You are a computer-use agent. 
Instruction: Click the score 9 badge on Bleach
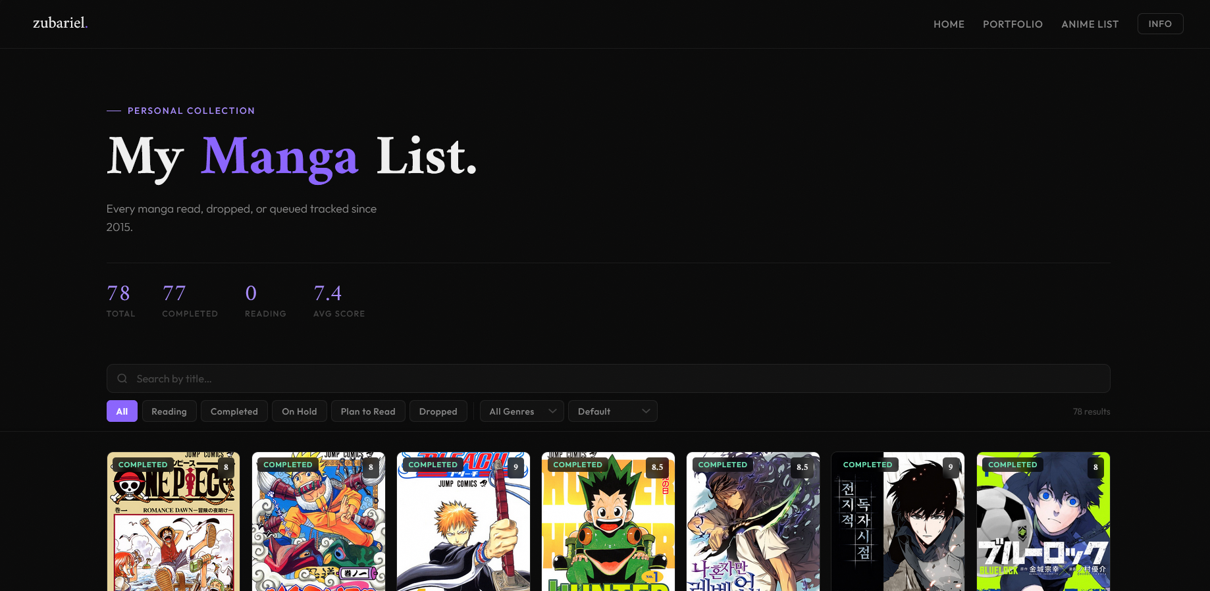[x=515, y=467]
